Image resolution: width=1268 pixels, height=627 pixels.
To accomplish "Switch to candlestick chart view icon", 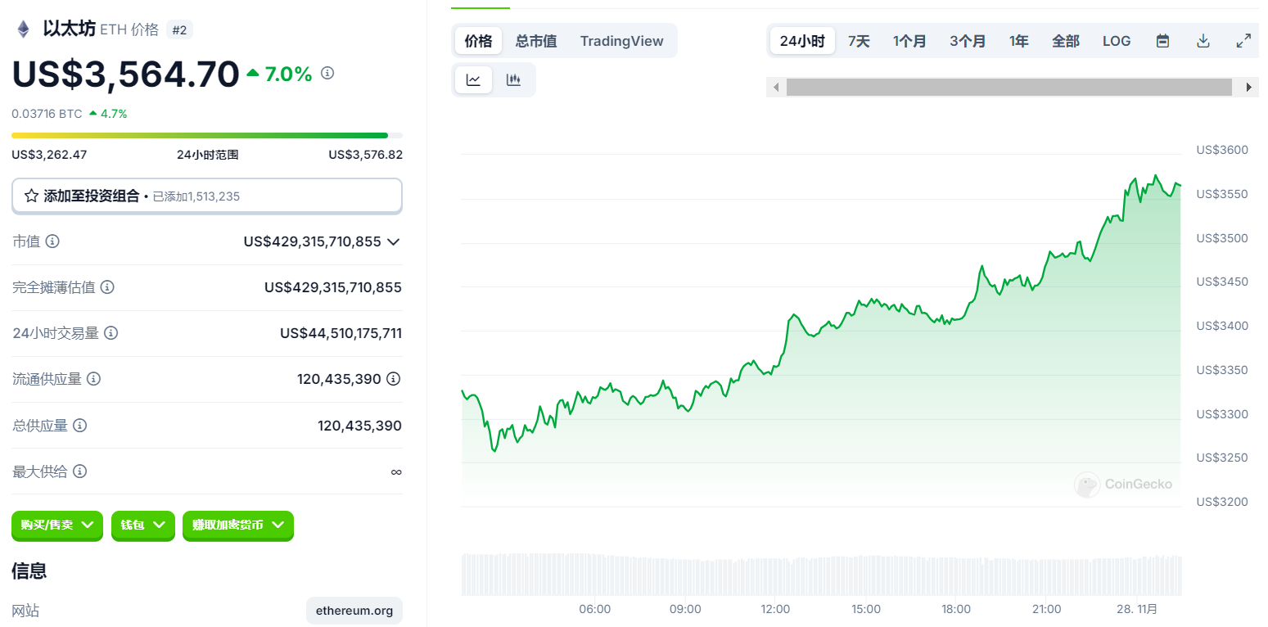I will pos(514,79).
